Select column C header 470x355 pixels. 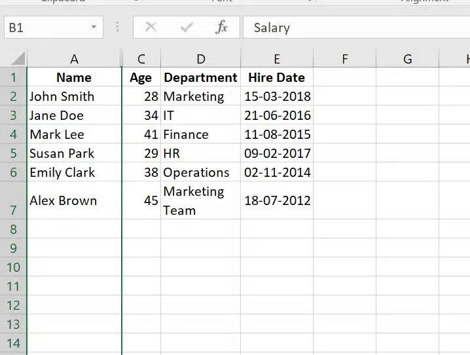coord(141,58)
